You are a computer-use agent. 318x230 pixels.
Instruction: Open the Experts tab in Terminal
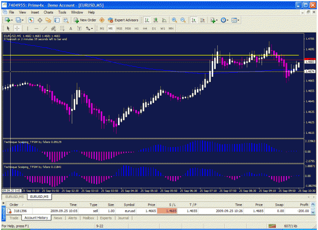(x=106, y=218)
